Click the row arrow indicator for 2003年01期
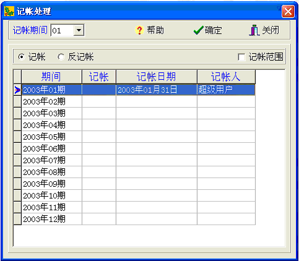 [17, 90]
